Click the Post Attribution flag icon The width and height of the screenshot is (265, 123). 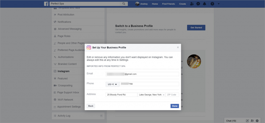click(55, 15)
